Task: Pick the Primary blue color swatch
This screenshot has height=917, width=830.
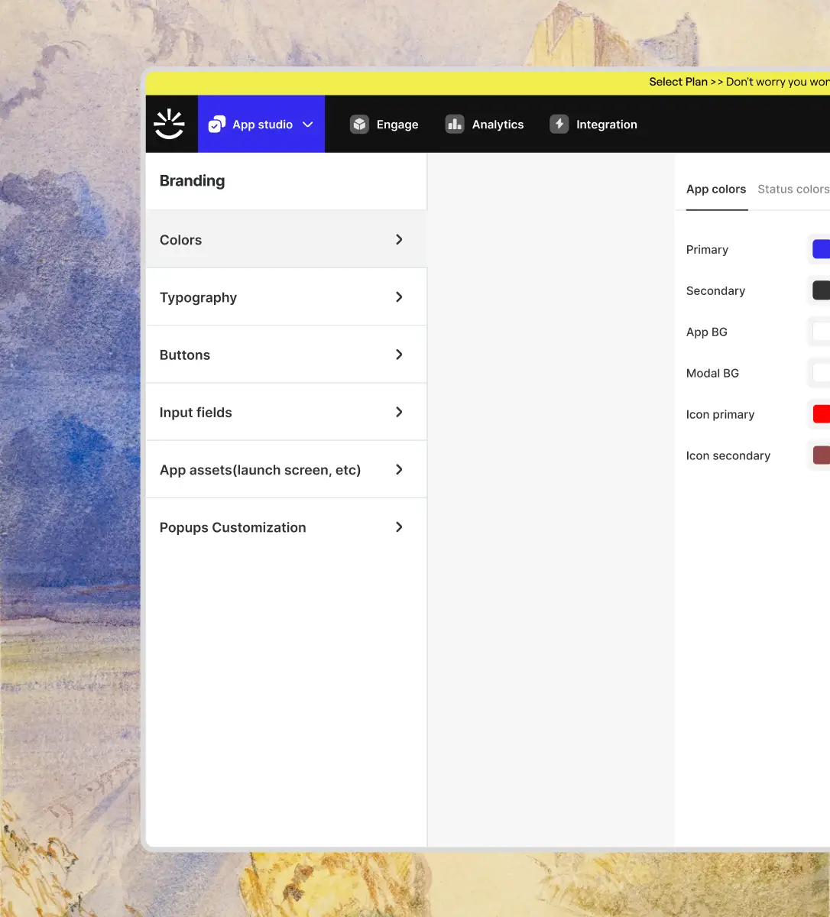Action: click(x=821, y=249)
